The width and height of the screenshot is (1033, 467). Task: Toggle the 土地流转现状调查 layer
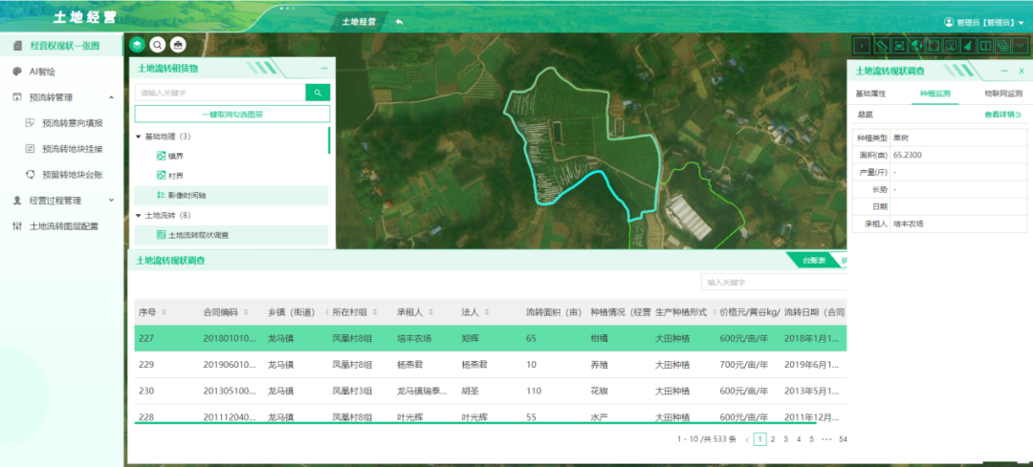(x=161, y=235)
